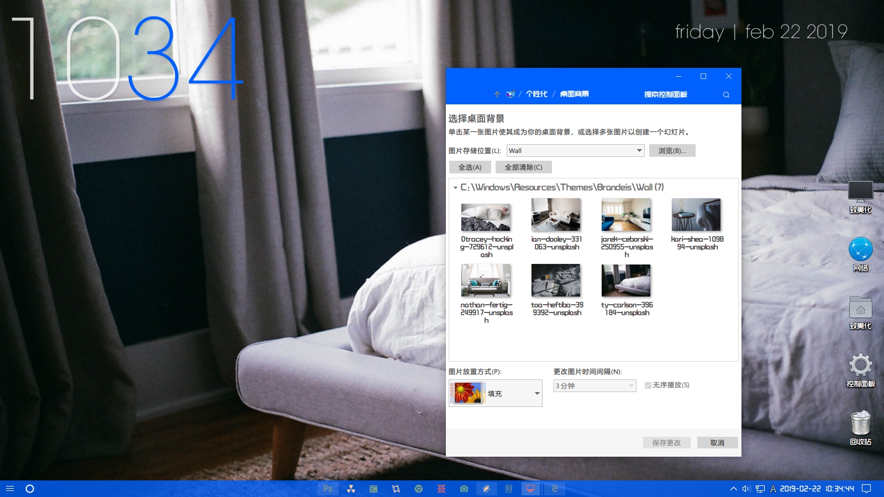Click the up arrow navigation button

coord(497,94)
